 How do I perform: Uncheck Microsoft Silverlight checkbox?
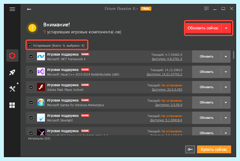[31, 118]
